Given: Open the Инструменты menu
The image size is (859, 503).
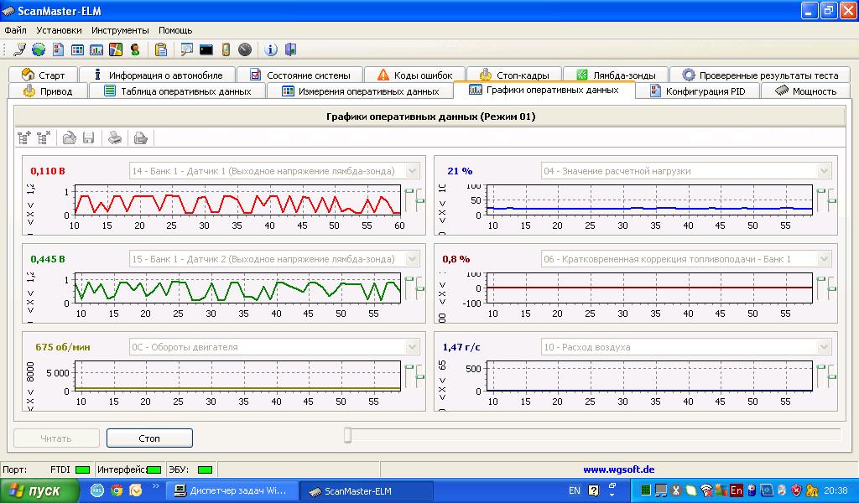Looking at the screenshot, I should 120,30.
